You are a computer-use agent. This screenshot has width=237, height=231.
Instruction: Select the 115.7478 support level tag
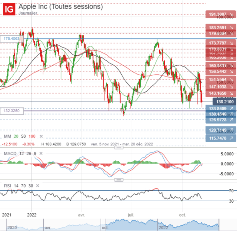click(221, 138)
